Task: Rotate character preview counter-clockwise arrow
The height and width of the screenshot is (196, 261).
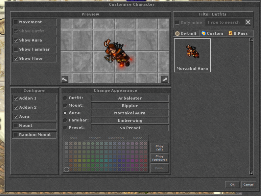Action: click(x=65, y=79)
